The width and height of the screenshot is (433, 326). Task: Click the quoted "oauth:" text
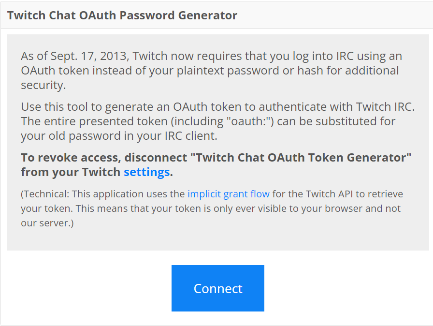point(247,121)
